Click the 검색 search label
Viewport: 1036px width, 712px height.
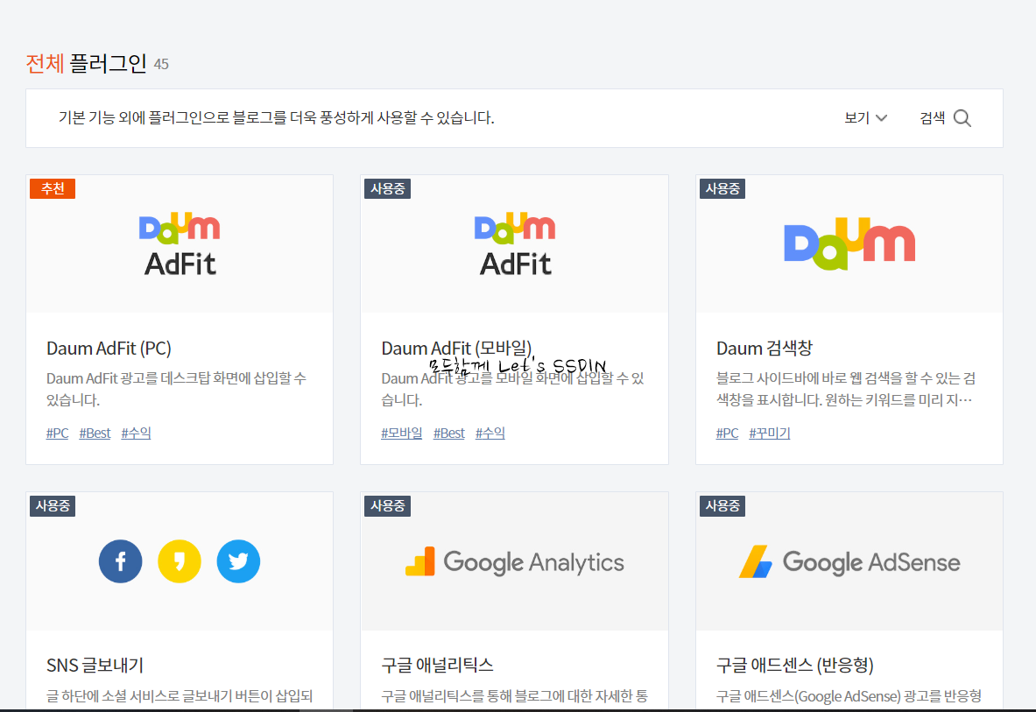pyautogui.click(x=933, y=118)
